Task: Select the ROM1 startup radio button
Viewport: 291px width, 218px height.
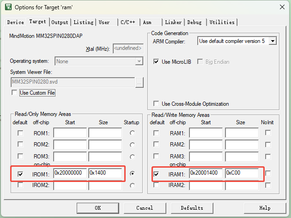Action: (x=133, y=133)
